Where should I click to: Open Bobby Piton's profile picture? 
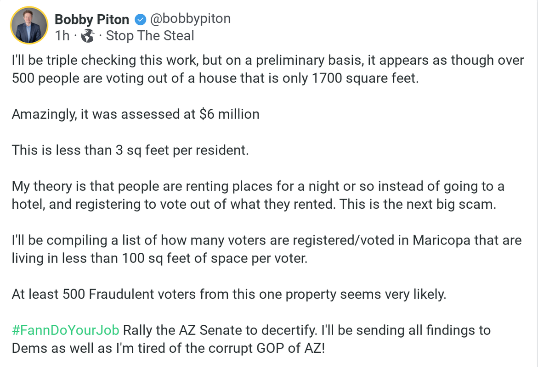click(x=29, y=25)
